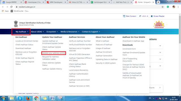Open Request for Address Validation Letter
This screenshot has height=101, width=181.
point(50,58)
